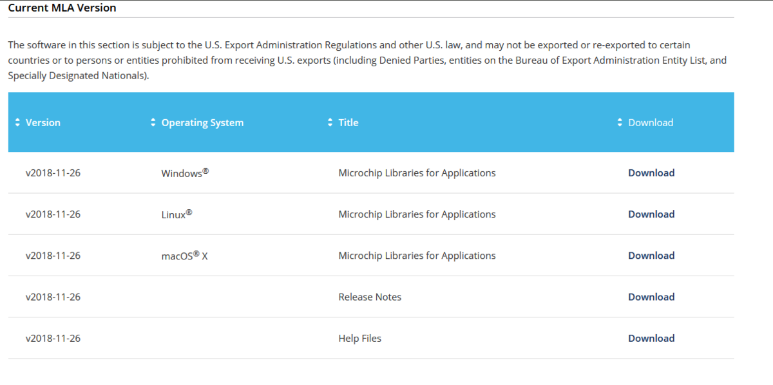Click version v2018-11-26 in the Linux row

pyautogui.click(x=53, y=214)
